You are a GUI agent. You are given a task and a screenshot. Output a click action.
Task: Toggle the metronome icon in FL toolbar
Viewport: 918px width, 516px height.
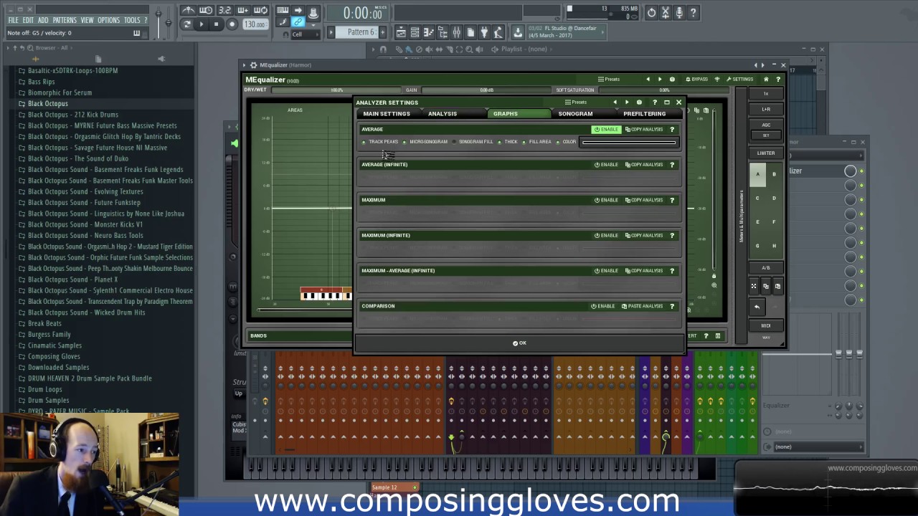pos(188,11)
